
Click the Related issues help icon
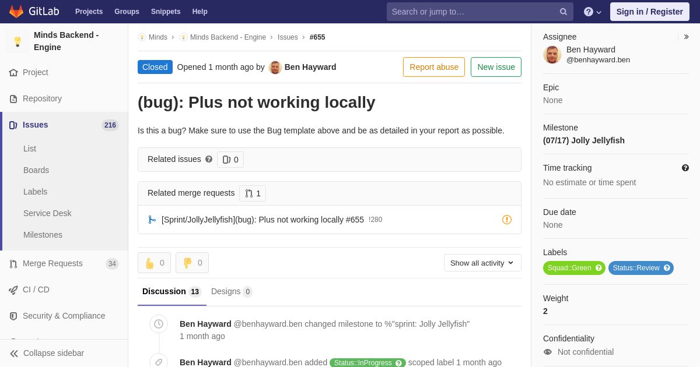209,159
